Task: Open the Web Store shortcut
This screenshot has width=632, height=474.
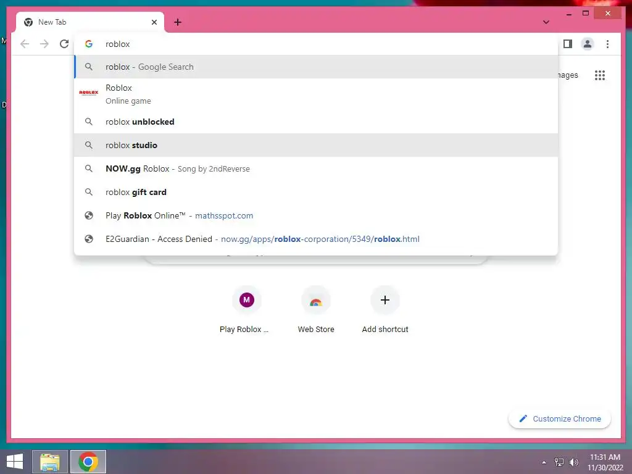Action: click(x=316, y=310)
